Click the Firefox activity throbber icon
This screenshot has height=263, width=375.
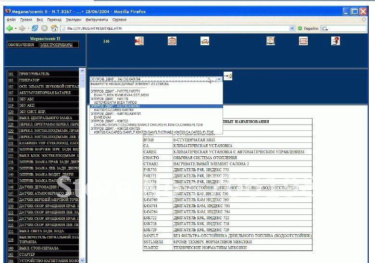tap(364, 20)
